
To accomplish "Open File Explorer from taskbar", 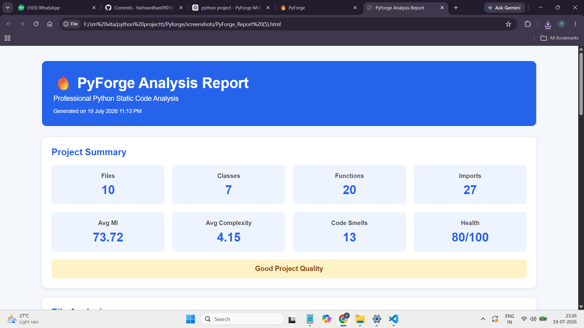I will click(360, 319).
